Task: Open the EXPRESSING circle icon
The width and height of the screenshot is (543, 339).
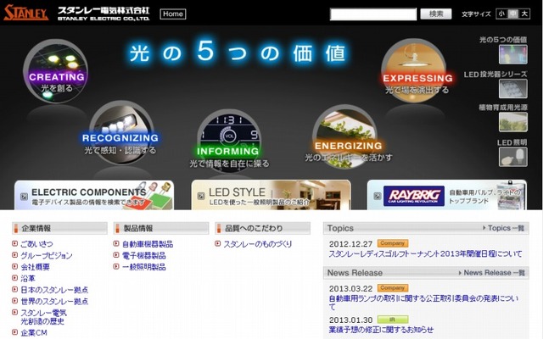Action: pos(413,71)
